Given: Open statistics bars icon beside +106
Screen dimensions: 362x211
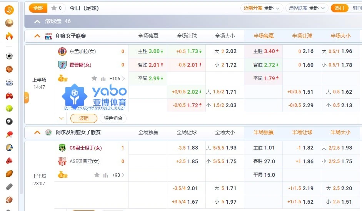Looking at the screenshot, I should pos(103,79).
